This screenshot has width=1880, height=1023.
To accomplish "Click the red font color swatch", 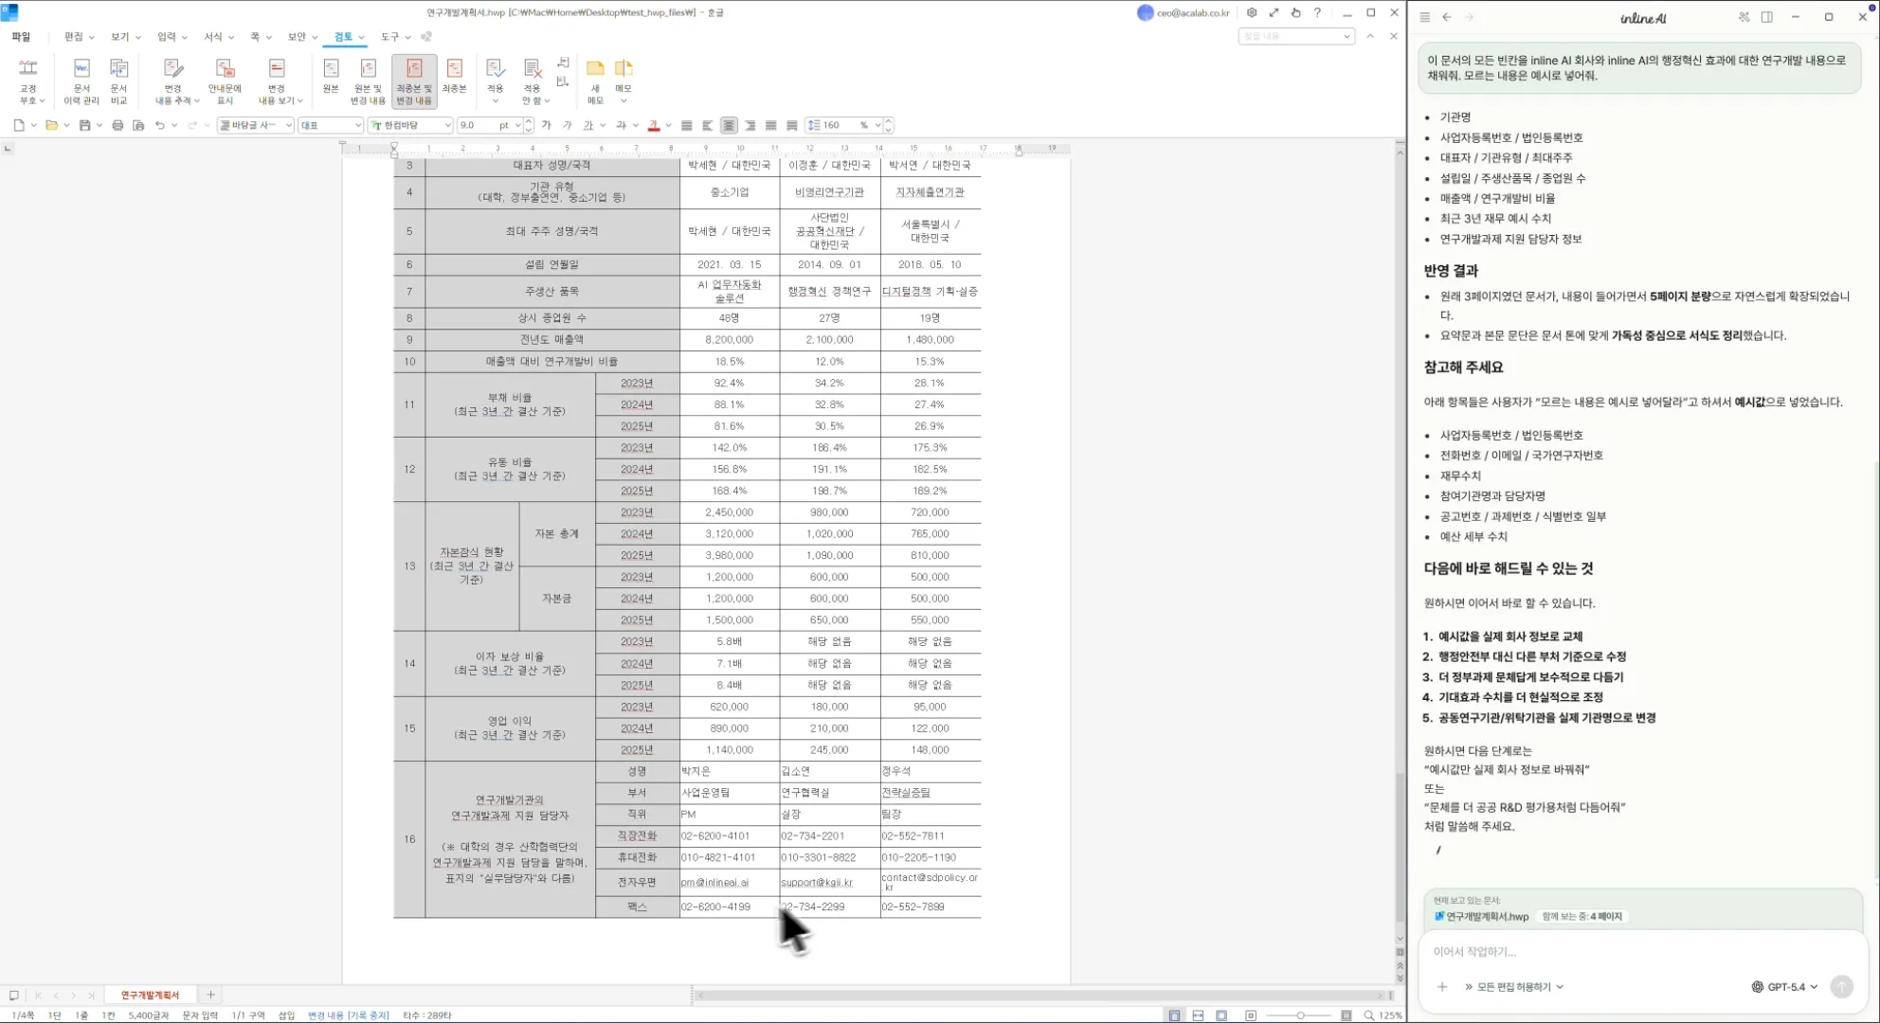I will pos(653,125).
